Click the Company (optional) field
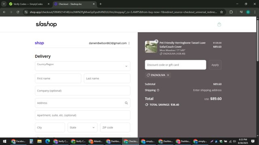The width and height of the screenshot is (259, 145). tap(83, 91)
